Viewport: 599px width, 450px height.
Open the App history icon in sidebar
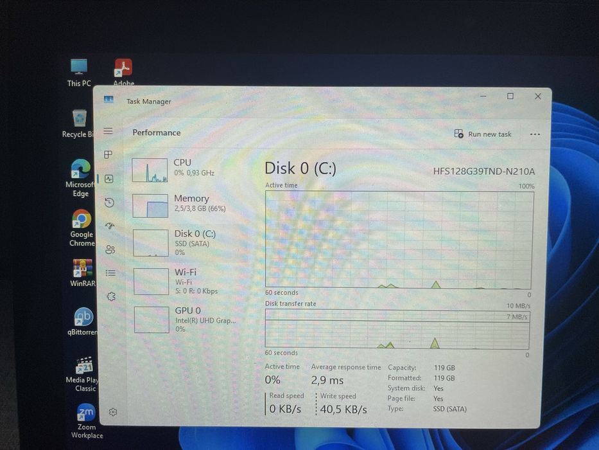coord(109,203)
